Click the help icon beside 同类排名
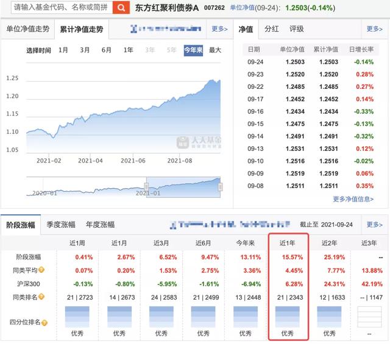Viewport: 390px width, 344px height. pos(41,297)
